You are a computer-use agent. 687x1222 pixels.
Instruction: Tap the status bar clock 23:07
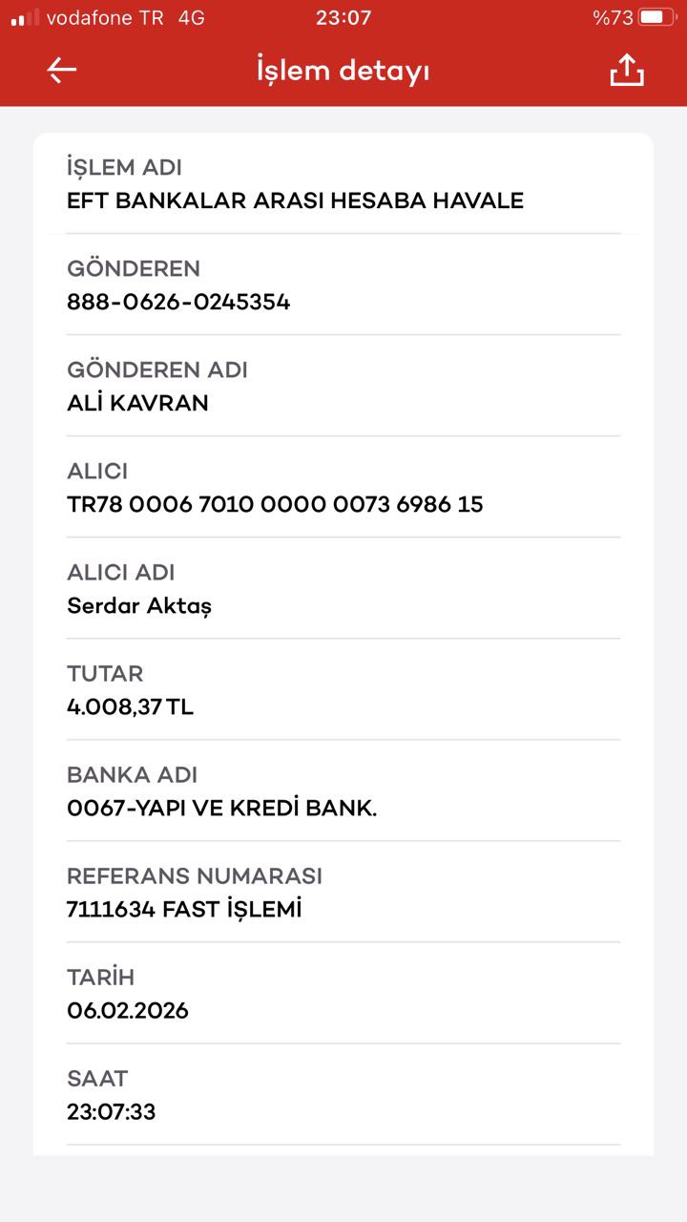(343, 17)
